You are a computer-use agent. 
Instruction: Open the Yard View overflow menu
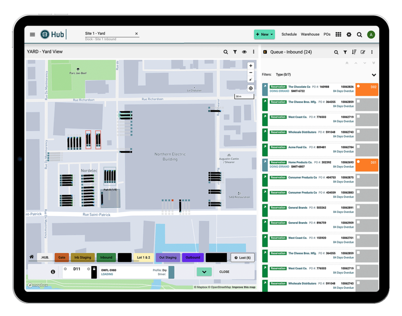click(x=254, y=51)
